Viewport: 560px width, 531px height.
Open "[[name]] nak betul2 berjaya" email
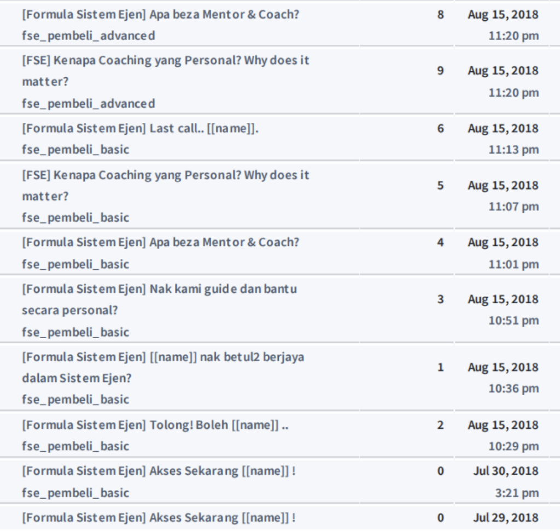coord(163,357)
